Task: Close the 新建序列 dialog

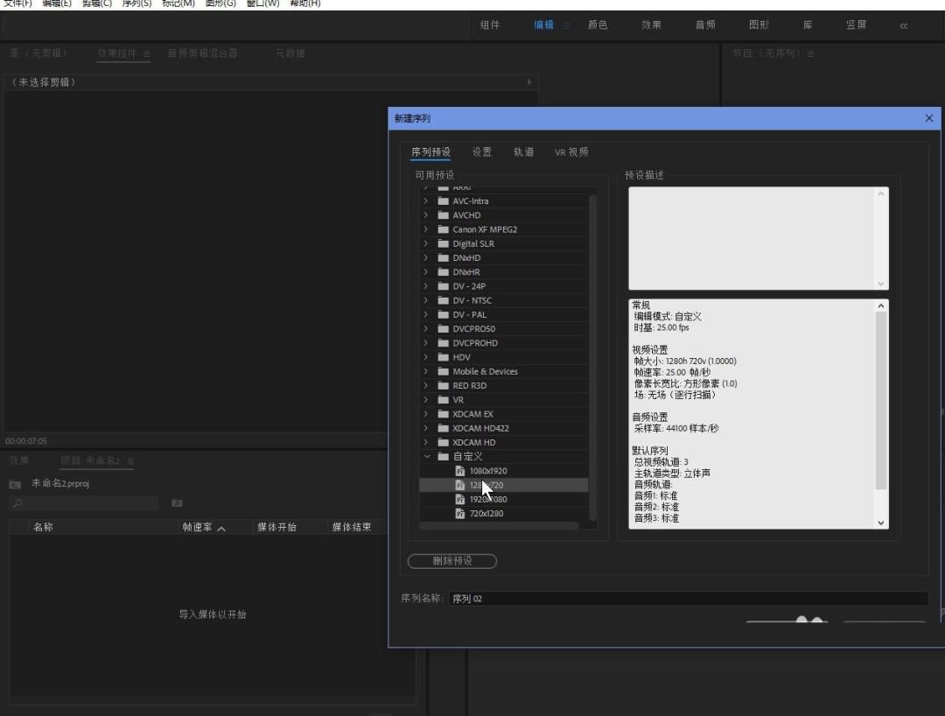Action: coord(929,118)
